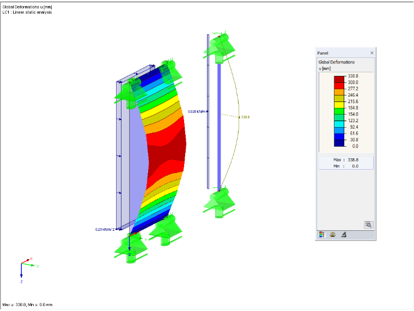This screenshot has height=311, width=414.
Task: Click the 0.0 legend scale value
Action: pyautogui.click(x=355, y=146)
